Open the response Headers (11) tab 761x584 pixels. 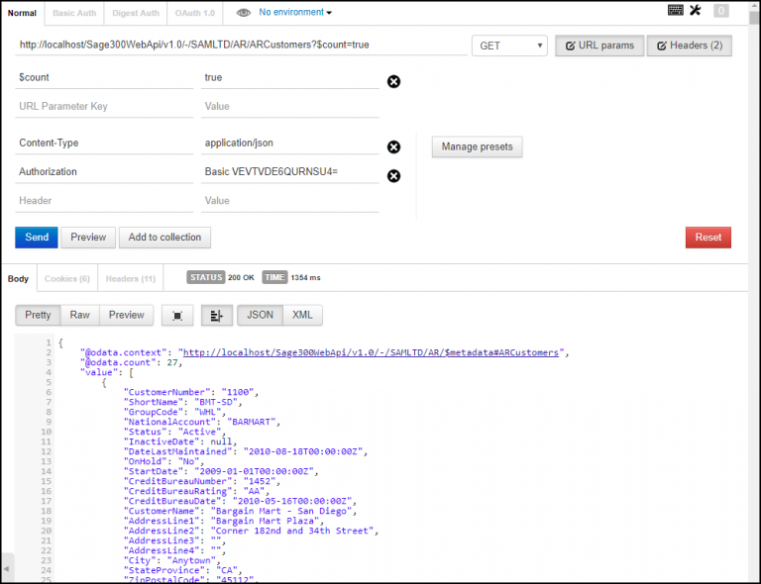[x=131, y=279]
